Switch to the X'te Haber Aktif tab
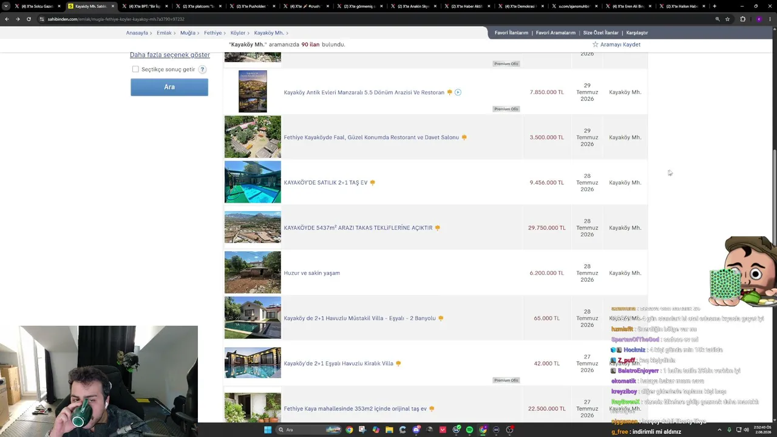Screen dimensions: 777x437 (x=467, y=6)
